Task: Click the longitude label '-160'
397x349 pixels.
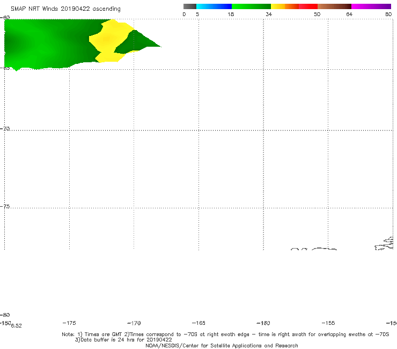Action: click(263, 323)
